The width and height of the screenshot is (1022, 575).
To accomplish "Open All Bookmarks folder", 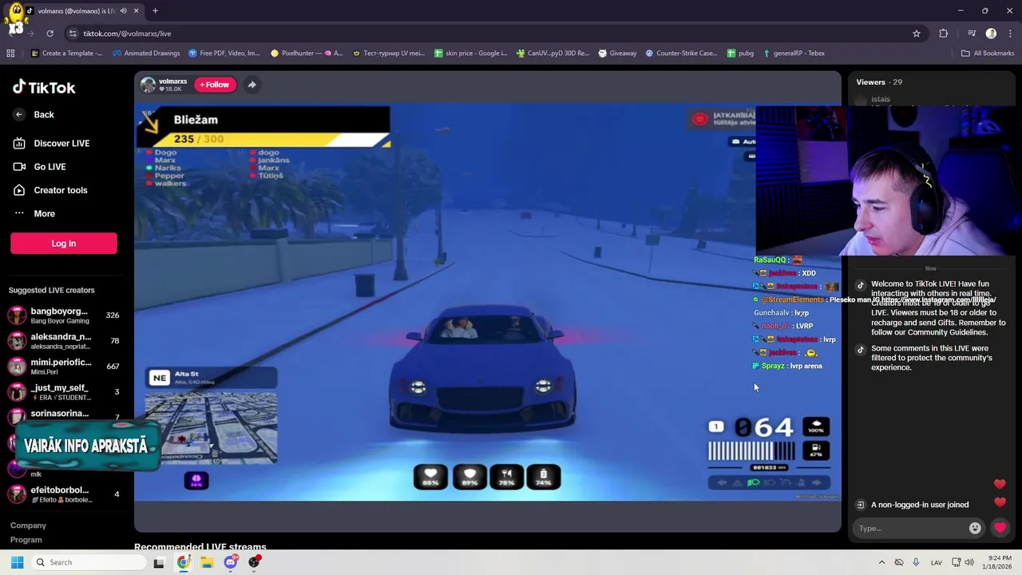I will 988,54.
